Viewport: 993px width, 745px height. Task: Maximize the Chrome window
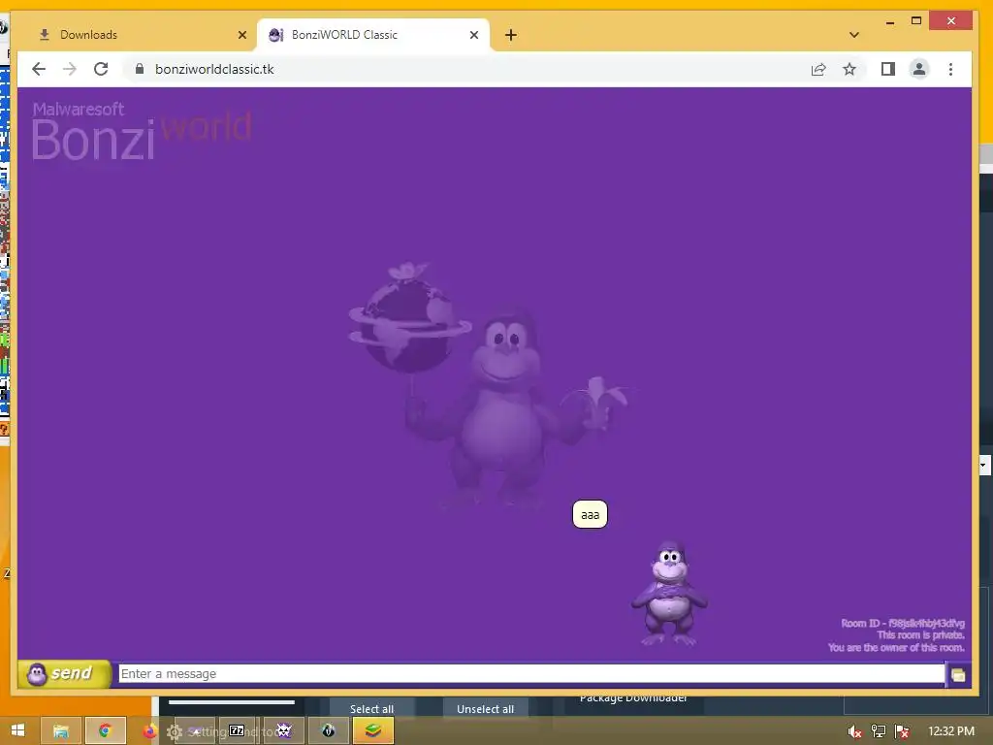[915, 21]
